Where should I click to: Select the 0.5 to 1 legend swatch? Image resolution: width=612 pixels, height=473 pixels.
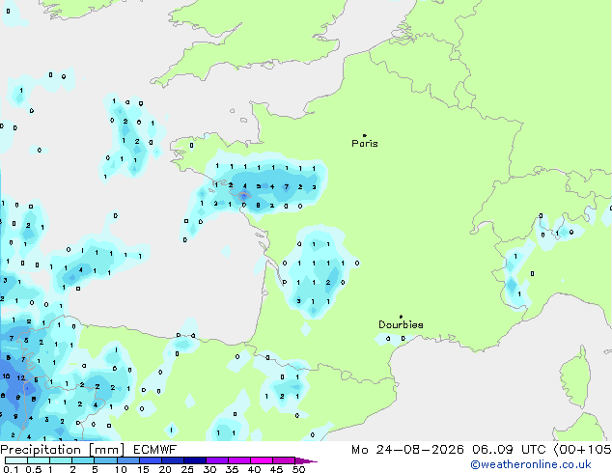click(39, 460)
